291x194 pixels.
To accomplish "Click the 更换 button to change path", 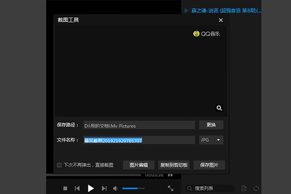I will point(211,125).
